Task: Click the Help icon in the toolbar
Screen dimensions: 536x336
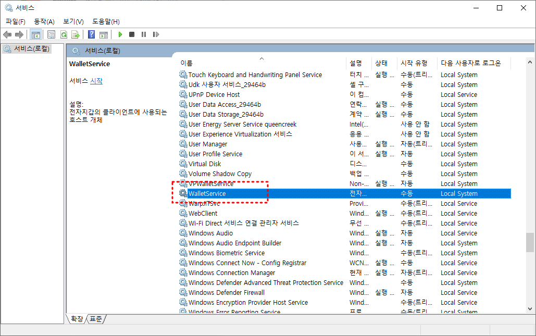Action: tap(91, 34)
